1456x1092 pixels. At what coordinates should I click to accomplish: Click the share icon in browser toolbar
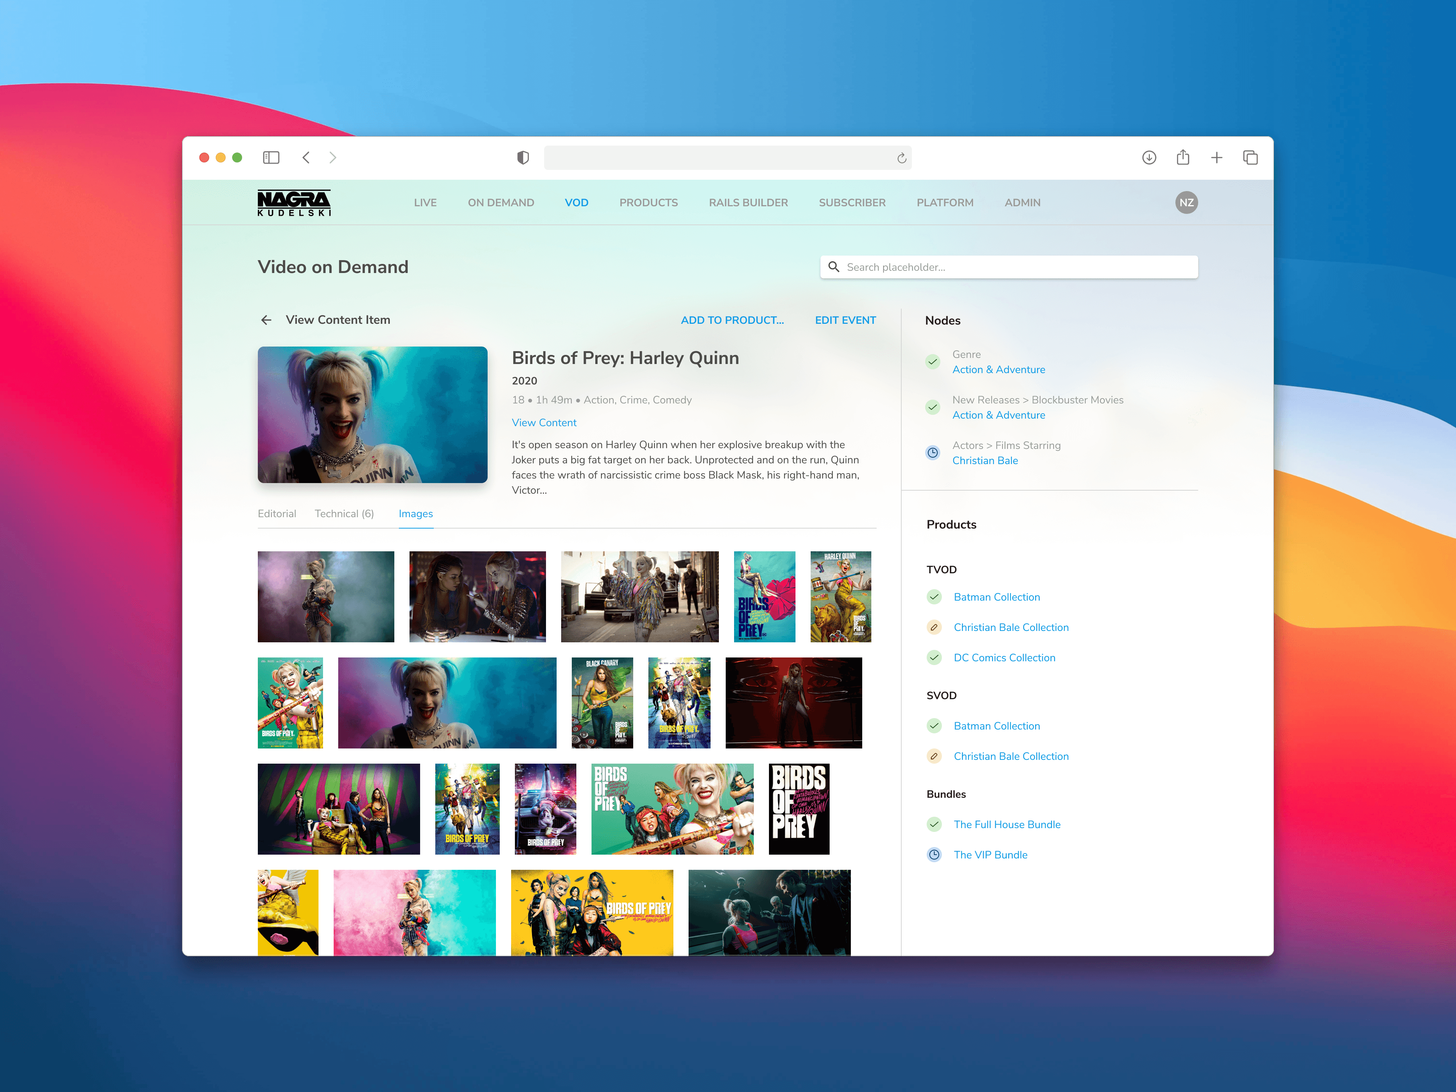(x=1182, y=157)
